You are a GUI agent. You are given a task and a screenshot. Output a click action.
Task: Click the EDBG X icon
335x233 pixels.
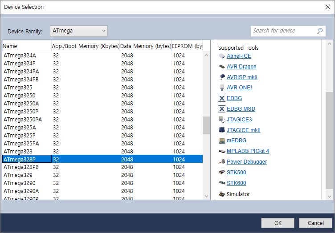click(222, 98)
